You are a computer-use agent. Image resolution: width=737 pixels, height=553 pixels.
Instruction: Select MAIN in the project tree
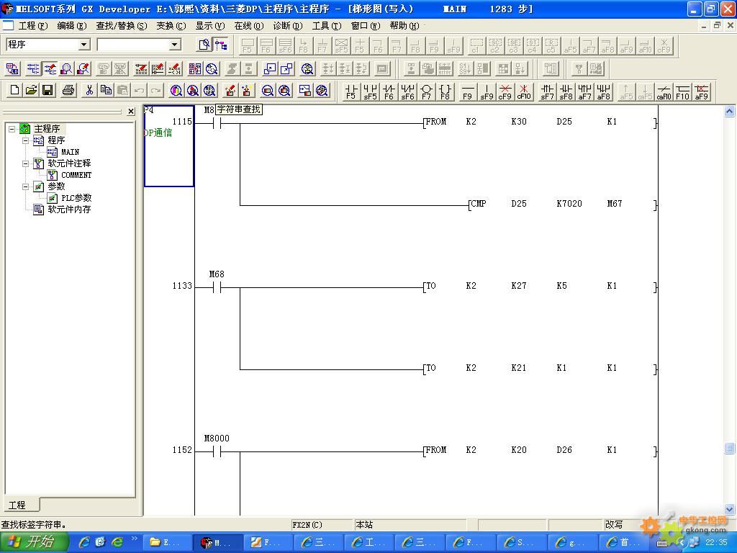70,152
